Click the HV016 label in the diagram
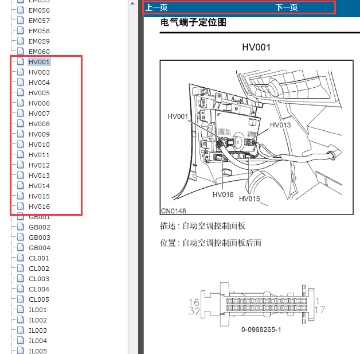 (x=223, y=194)
